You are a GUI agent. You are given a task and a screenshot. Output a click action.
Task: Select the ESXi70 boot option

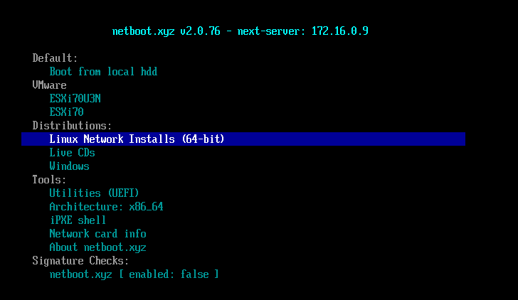66,112
